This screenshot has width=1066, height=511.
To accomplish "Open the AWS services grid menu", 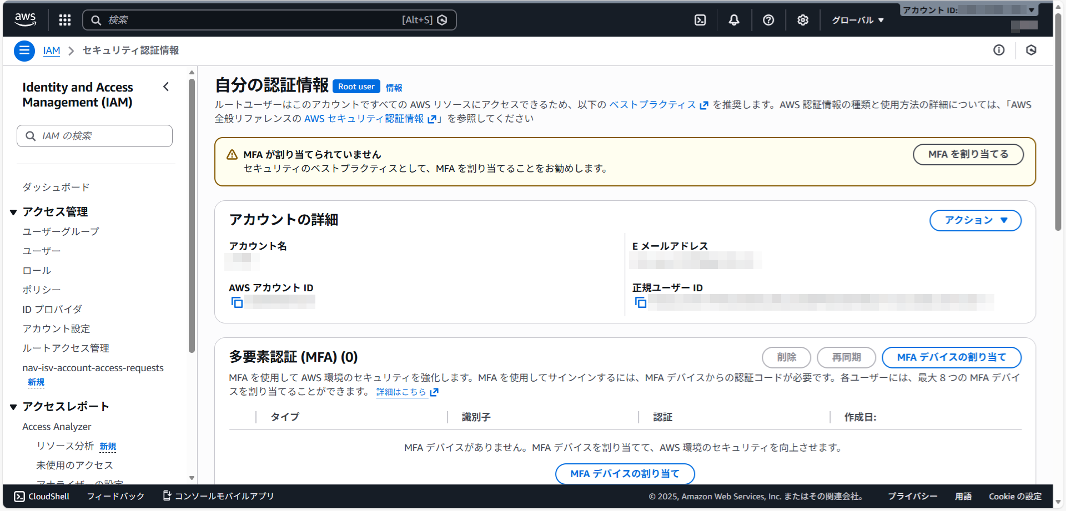I will (x=65, y=20).
